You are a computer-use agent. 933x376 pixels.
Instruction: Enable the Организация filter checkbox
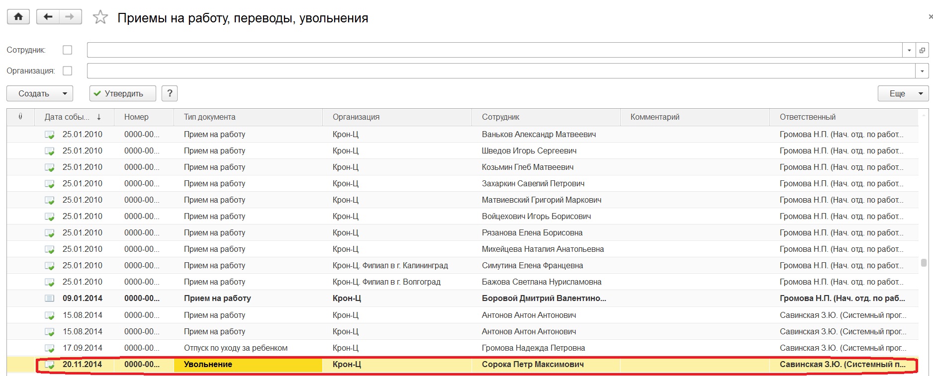pyautogui.click(x=68, y=71)
